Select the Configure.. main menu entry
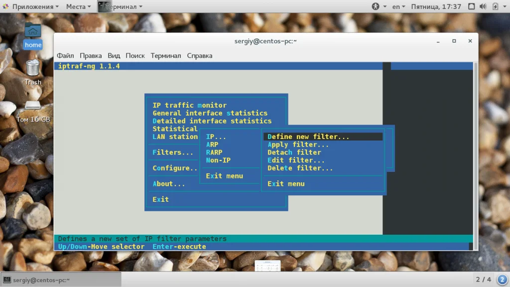The height and width of the screenshot is (287, 510). [175, 168]
